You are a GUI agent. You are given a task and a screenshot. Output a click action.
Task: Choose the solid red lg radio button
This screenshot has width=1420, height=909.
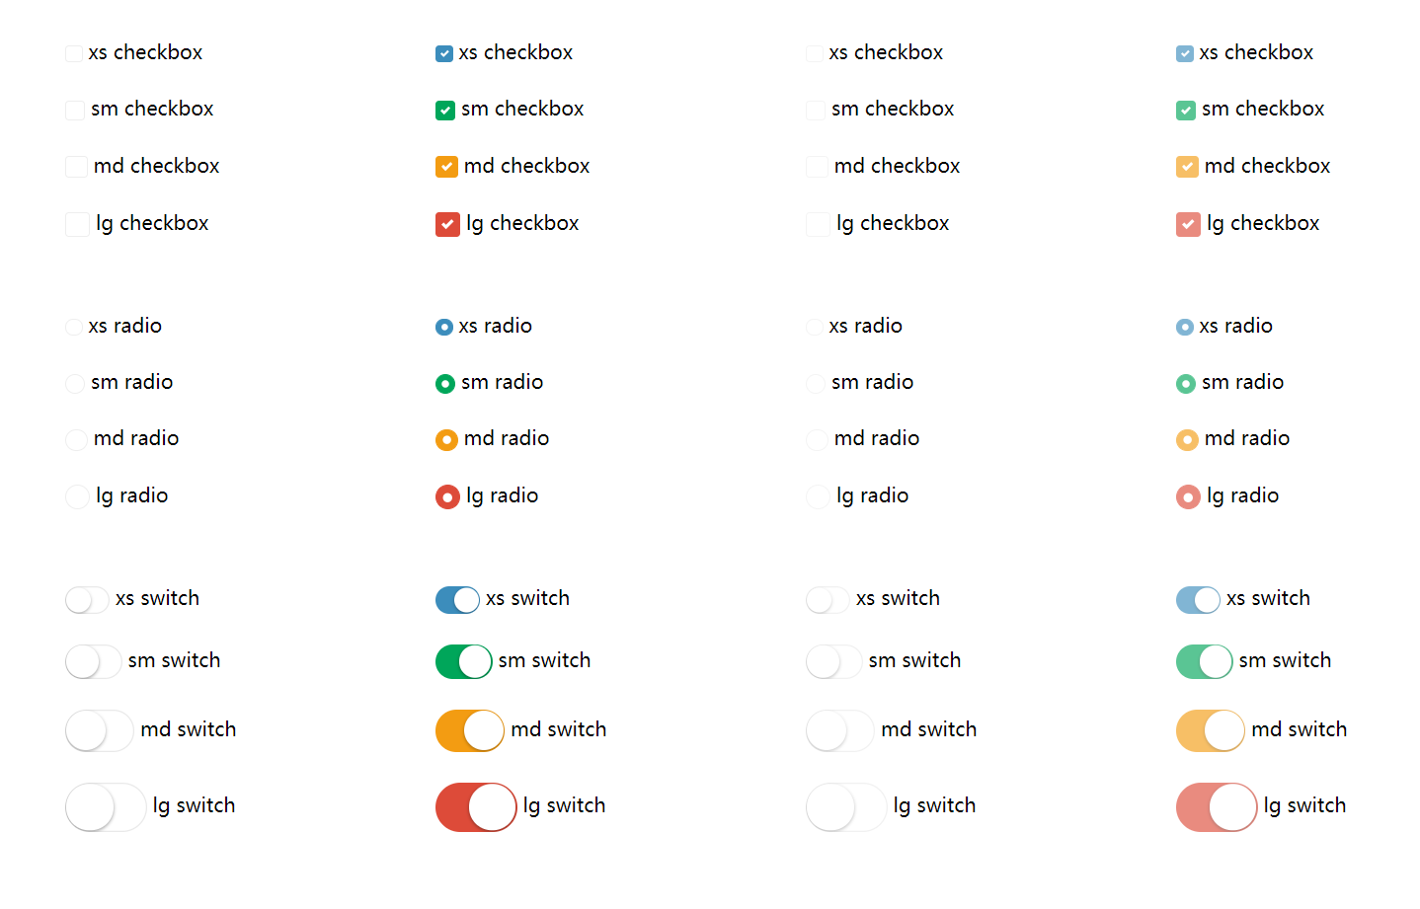(x=447, y=496)
